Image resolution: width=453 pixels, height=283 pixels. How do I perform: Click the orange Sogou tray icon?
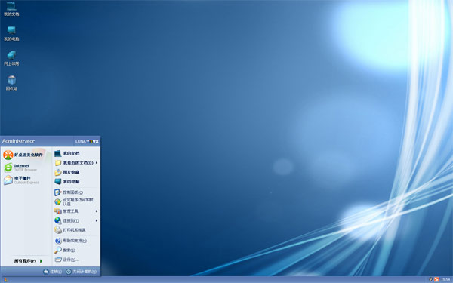[436, 279]
